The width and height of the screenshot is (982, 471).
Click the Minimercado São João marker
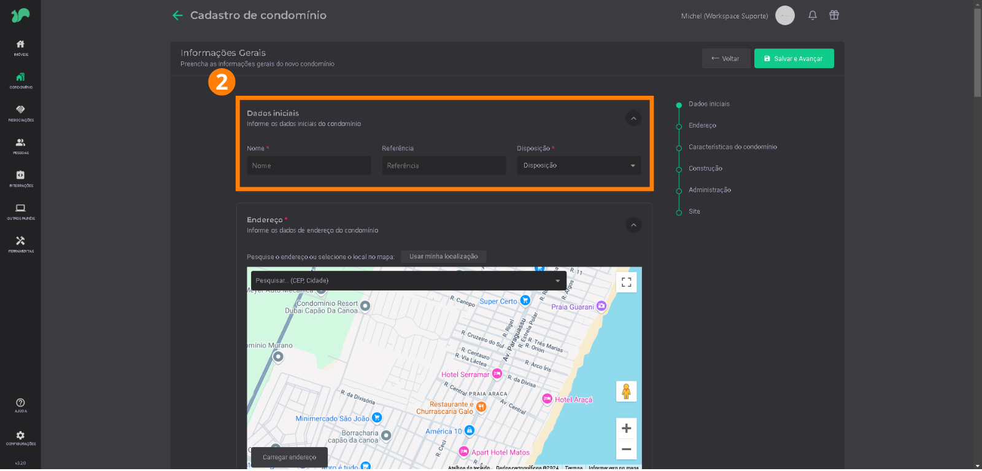click(x=377, y=418)
